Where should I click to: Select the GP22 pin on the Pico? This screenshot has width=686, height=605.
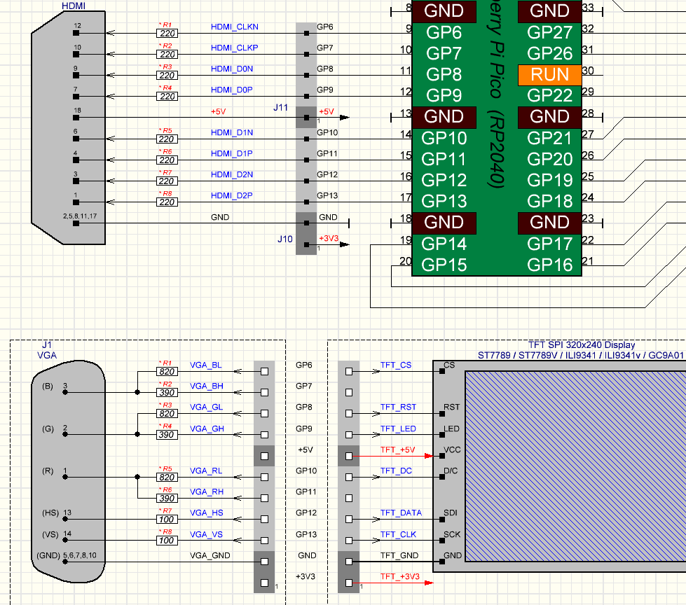tap(549, 96)
